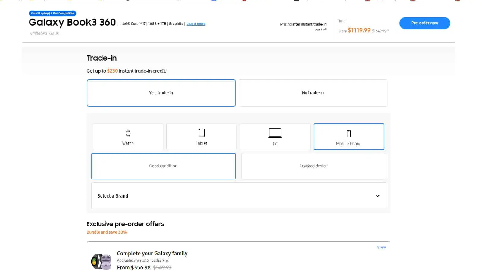This screenshot has width=482, height=271.
Task: Select the No trade-in option
Action: tap(313, 93)
